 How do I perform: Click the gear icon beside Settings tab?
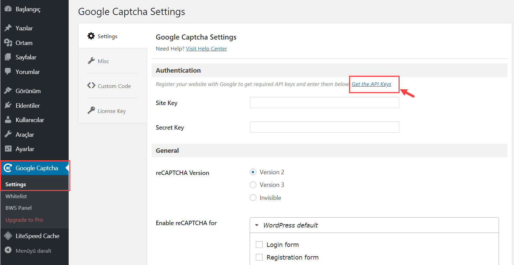click(x=91, y=36)
